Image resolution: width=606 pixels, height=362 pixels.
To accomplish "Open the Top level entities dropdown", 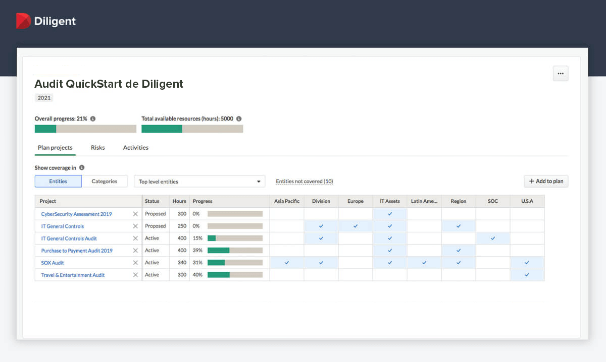I will 199,182.
